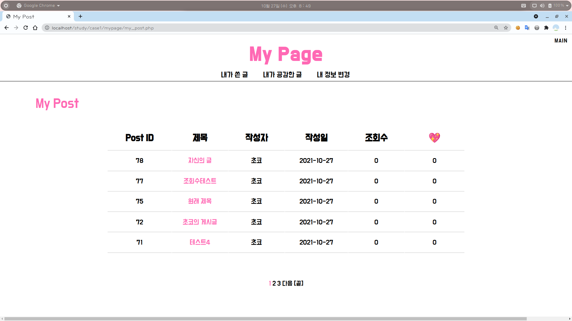The width and height of the screenshot is (572, 321).
Task: Click the MAIN link at top right
Action: [x=561, y=41]
